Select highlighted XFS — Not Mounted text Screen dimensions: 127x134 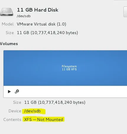[43, 119]
